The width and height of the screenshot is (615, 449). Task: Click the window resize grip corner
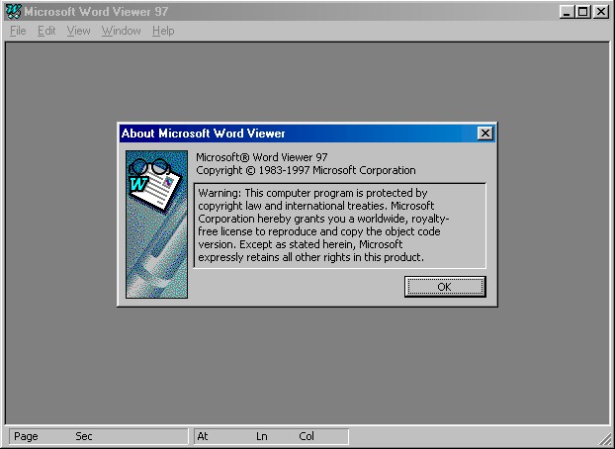[604, 438]
